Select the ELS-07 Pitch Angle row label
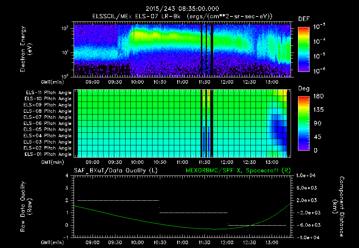This screenshot has height=248, width=359. (47, 117)
